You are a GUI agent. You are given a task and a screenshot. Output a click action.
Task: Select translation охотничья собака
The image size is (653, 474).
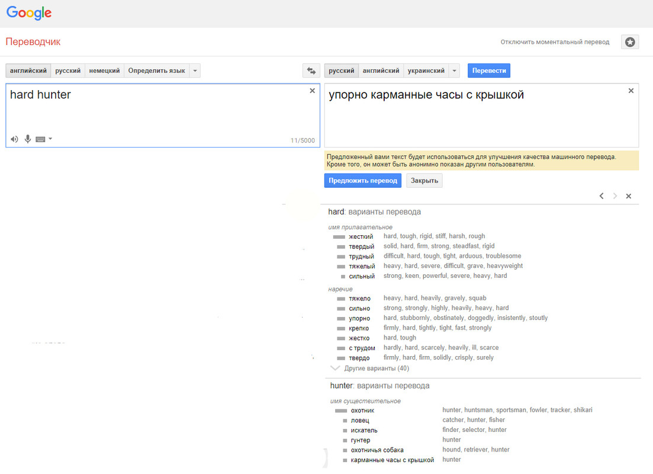point(377,450)
